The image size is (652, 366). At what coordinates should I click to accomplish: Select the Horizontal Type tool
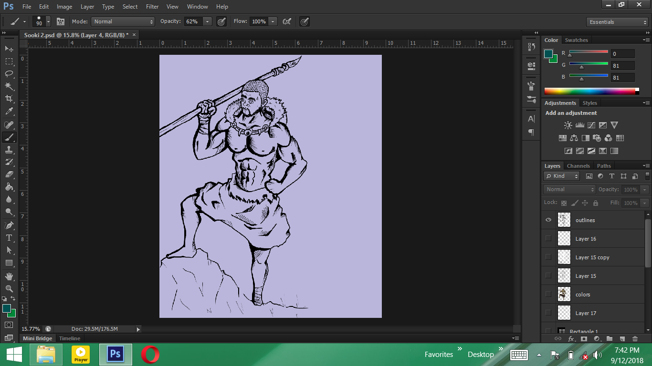coord(9,238)
